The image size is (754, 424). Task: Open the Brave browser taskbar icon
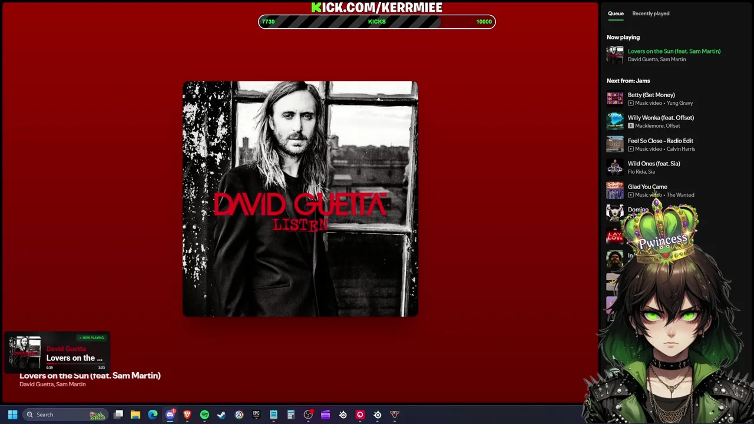[x=187, y=415]
